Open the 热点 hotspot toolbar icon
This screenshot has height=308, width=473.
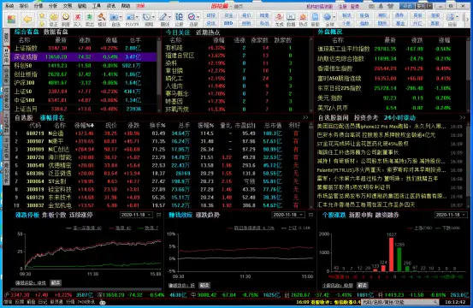303,20
